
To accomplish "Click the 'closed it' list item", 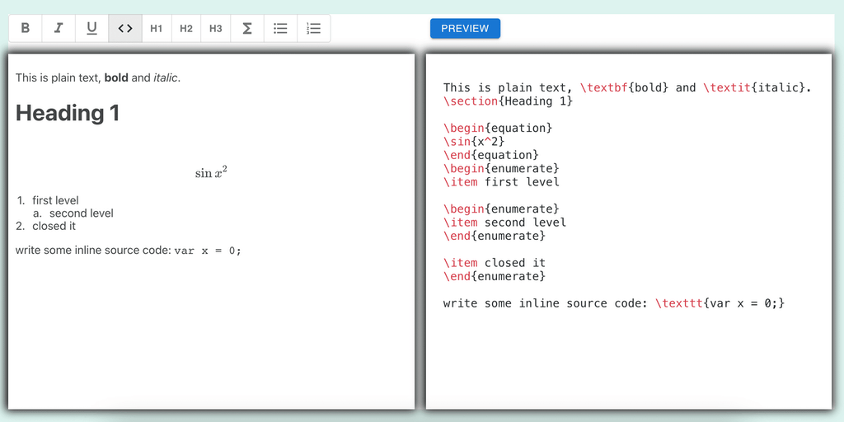I will [54, 226].
